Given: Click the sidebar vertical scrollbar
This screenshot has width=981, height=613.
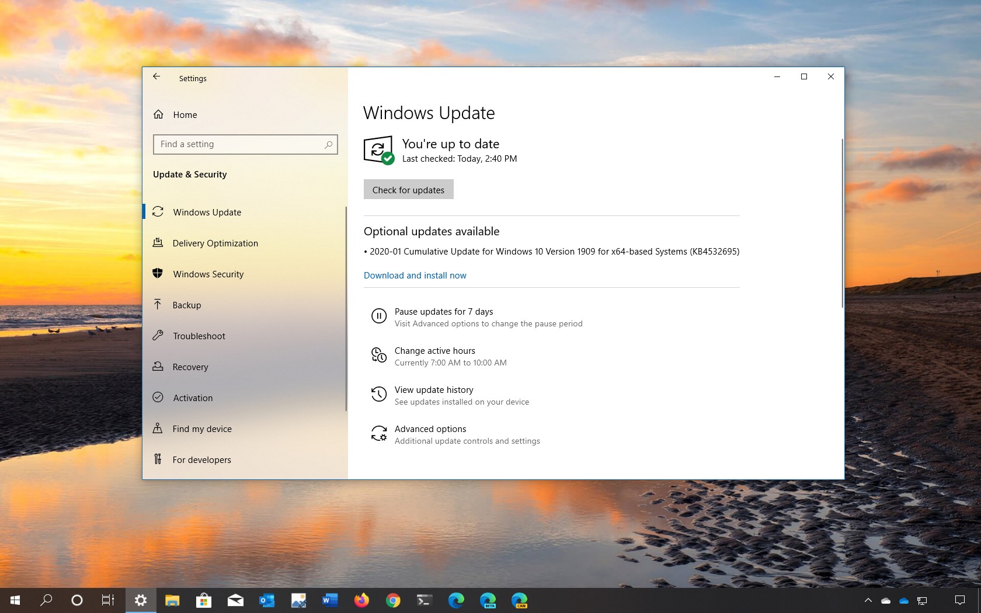Looking at the screenshot, I should tap(346, 308).
